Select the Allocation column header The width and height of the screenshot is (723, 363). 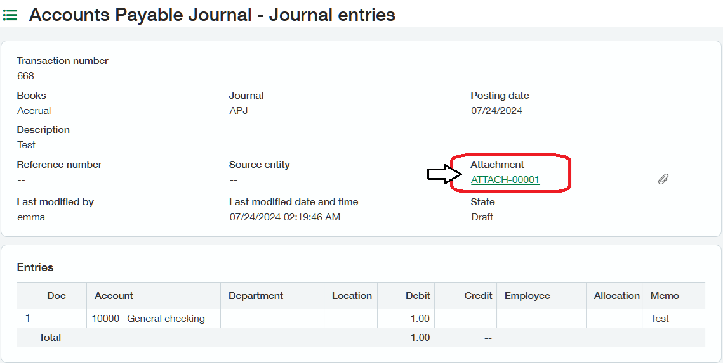tap(616, 296)
